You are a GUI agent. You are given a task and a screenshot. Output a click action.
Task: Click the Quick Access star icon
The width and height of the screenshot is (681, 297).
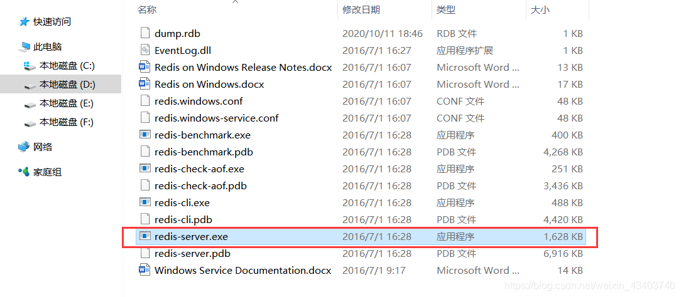(25, 22)
